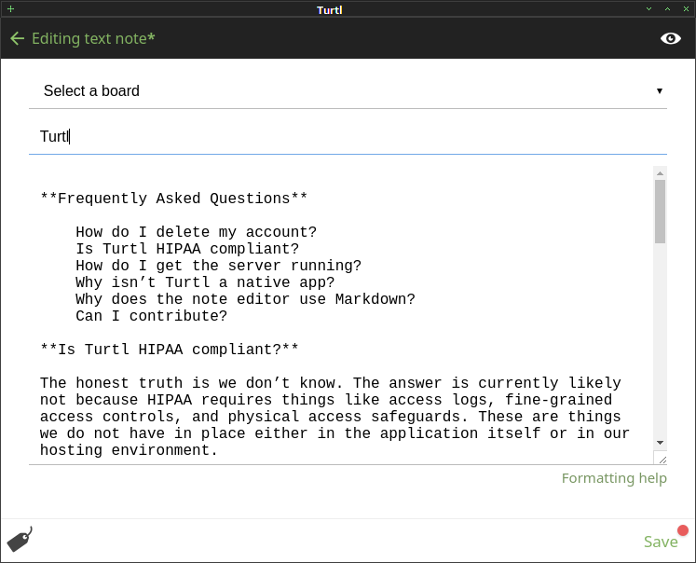The height and width of the screenshot is (563, 696).
Task: Click the line How do I delete my account?
Action: point(196,232)
